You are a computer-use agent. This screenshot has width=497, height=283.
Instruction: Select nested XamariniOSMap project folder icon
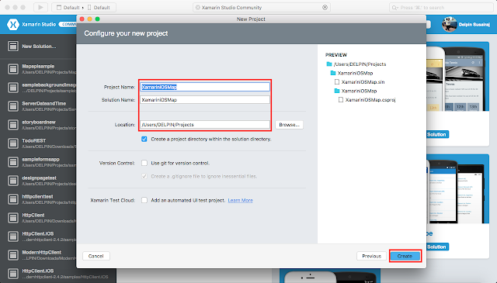pos(337,91)
